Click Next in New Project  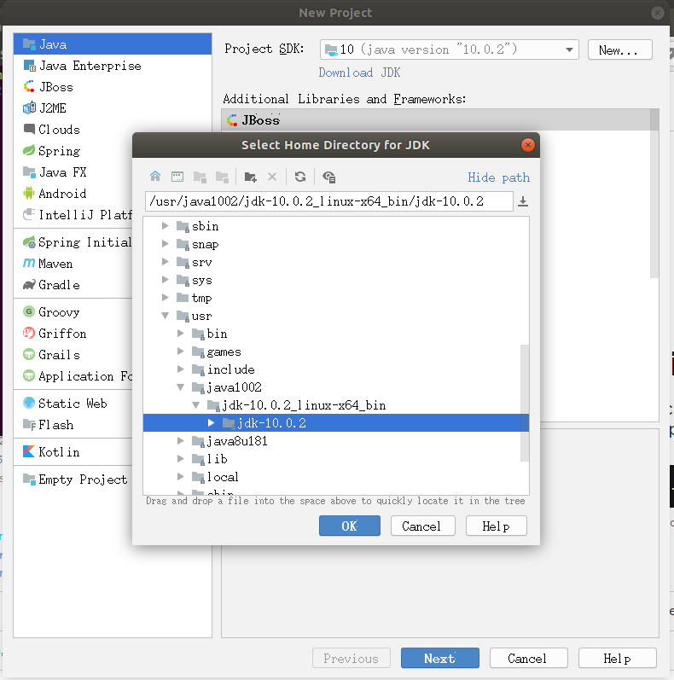(439, 658)
